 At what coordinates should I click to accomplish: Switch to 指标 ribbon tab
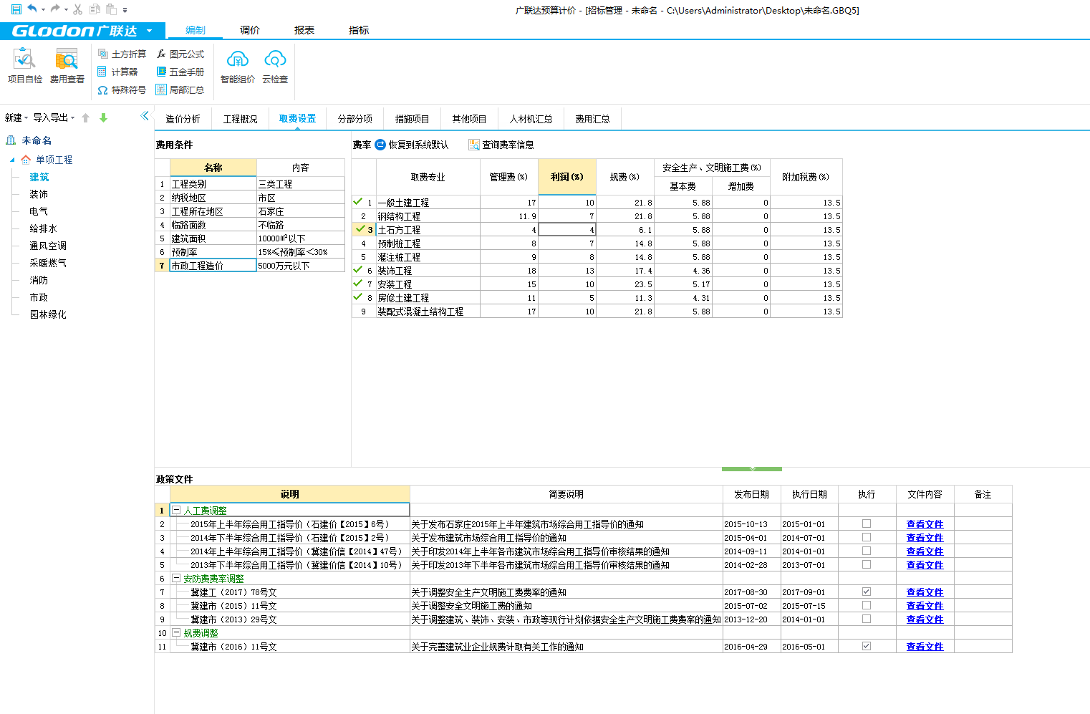point(359,30)
